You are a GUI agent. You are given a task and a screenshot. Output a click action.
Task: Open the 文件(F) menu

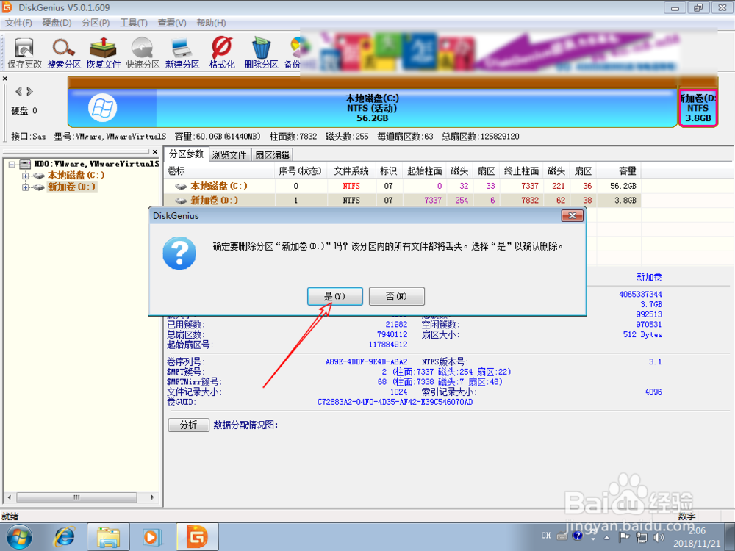(18, 23)
